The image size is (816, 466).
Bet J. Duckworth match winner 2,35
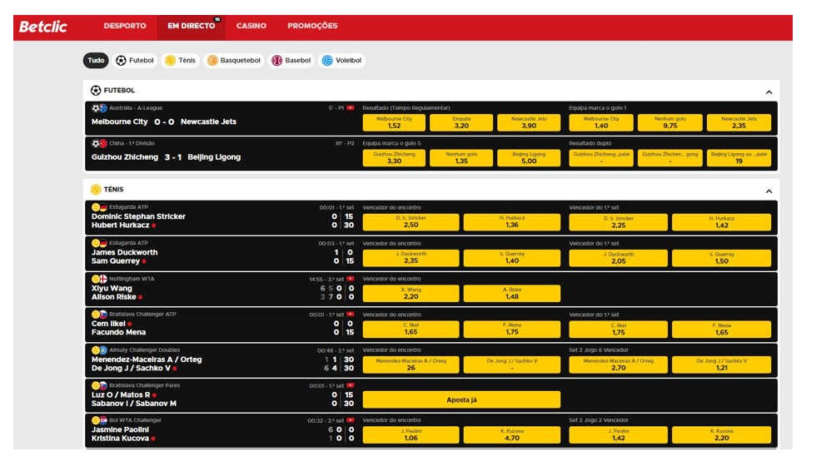pos(410,258)
